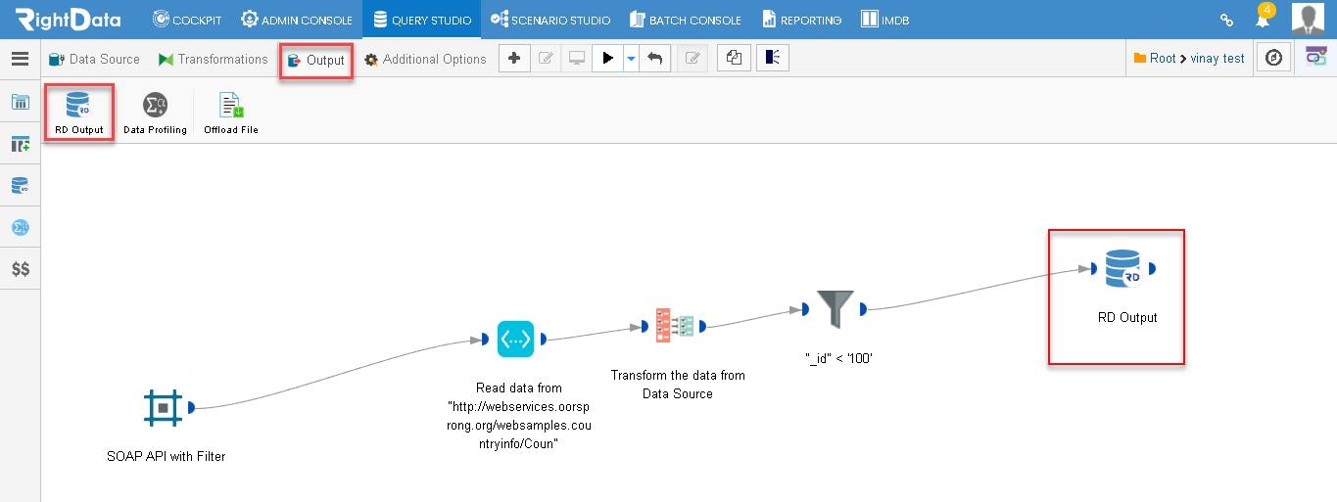1337x502 pixels.
Task: Select the filter funnel node on canvas
Action: click(835, 309)
